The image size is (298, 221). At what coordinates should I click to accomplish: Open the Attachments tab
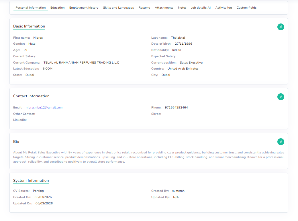(x=164, y=7)
